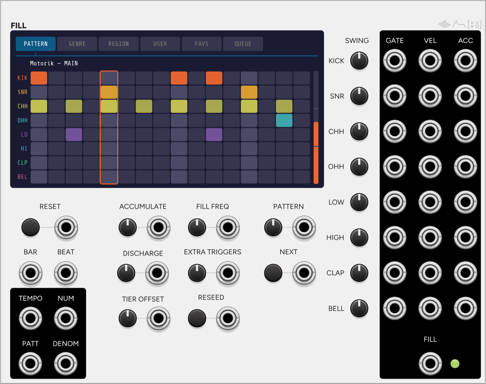This screenshot has width=486, height=384.
Task: Click the BAR output jack
Action: [x=31, y=273]
